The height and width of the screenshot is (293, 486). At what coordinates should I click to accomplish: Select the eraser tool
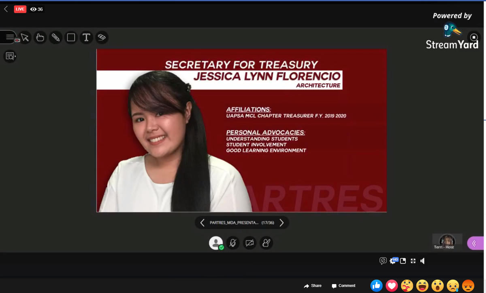tap(102, 38)
